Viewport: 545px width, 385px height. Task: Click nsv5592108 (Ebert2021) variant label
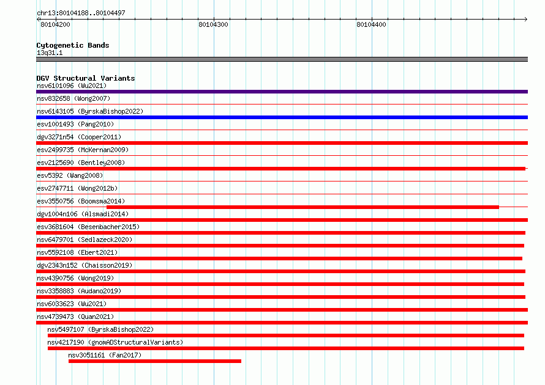77,252
